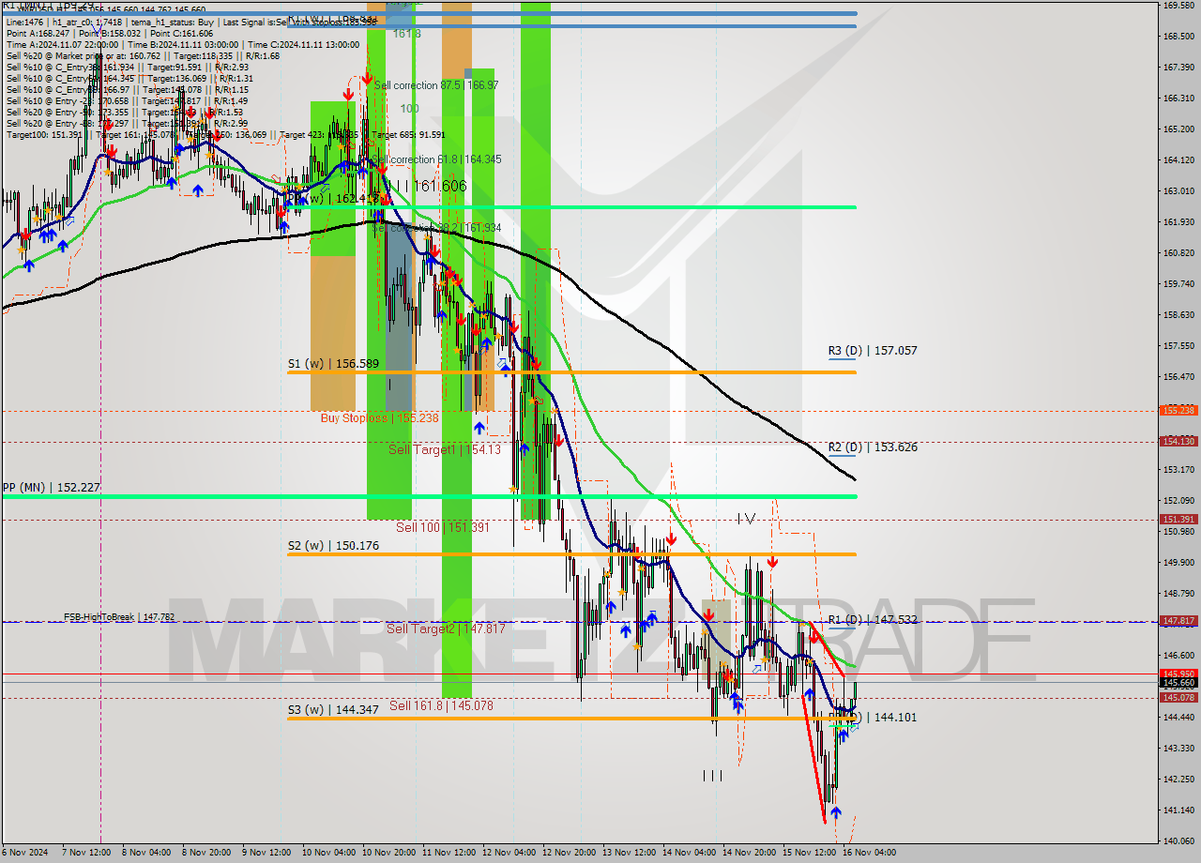Click the 14 Nov 20:00 time axis label
Viewport: 1201px width, 863px height.
coord(750,853)
